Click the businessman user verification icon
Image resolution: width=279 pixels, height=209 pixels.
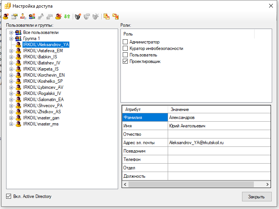tap(23, 16)
